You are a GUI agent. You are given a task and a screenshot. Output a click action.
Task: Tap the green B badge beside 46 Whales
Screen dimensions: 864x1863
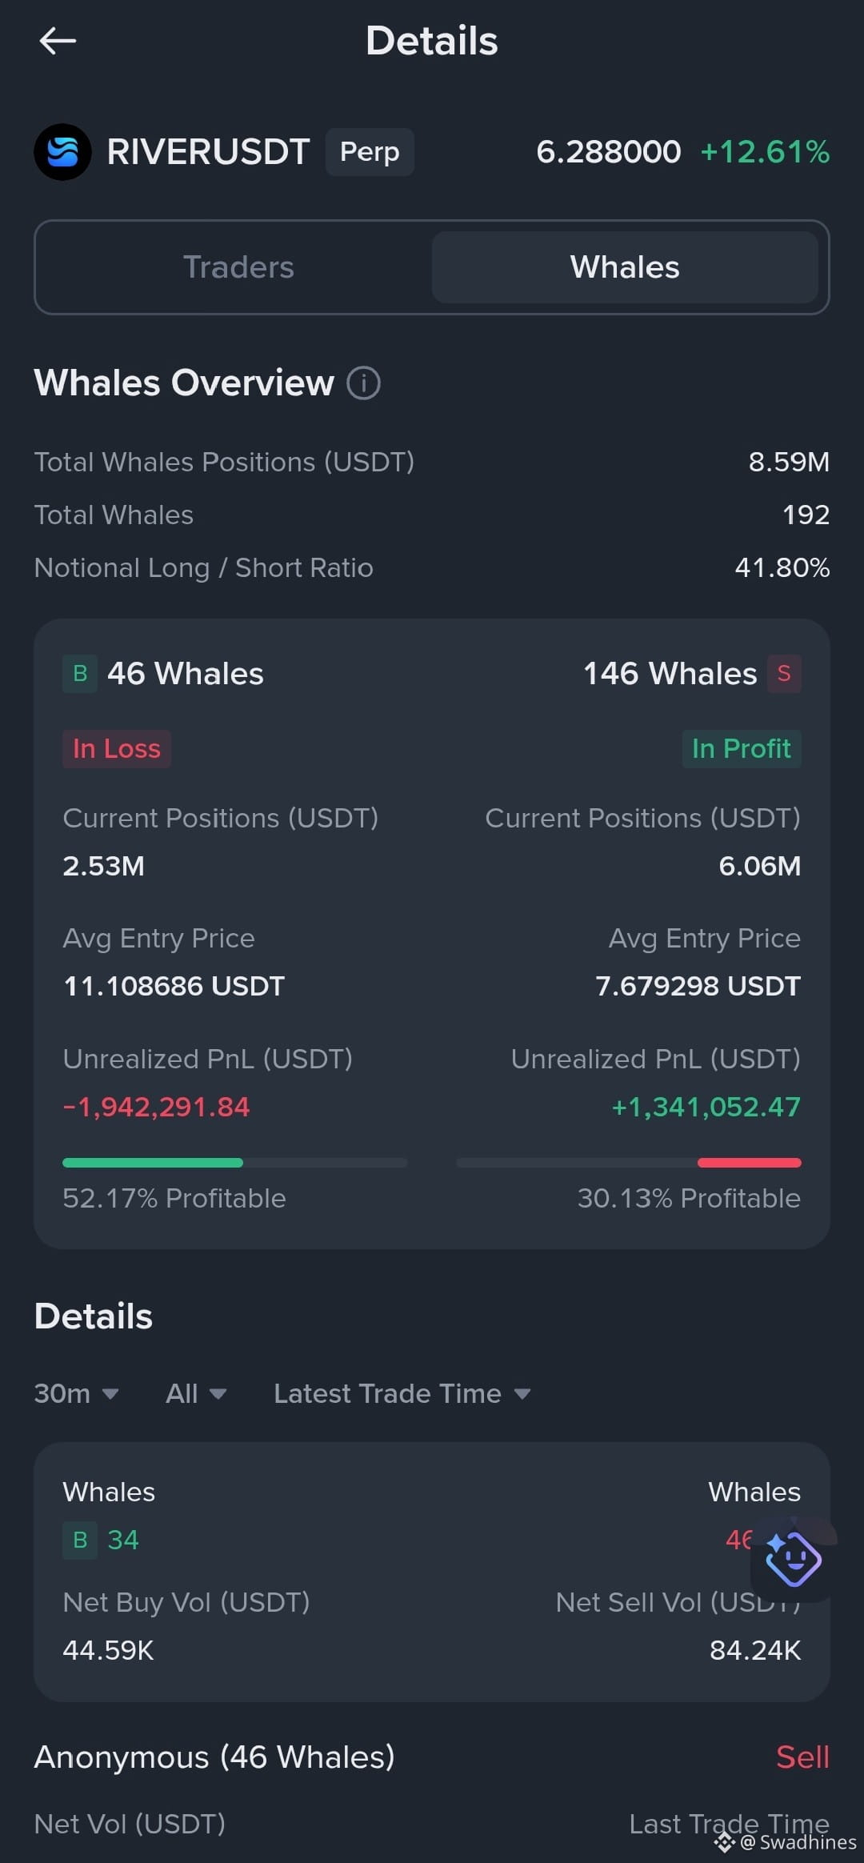[x=80, y=674]
